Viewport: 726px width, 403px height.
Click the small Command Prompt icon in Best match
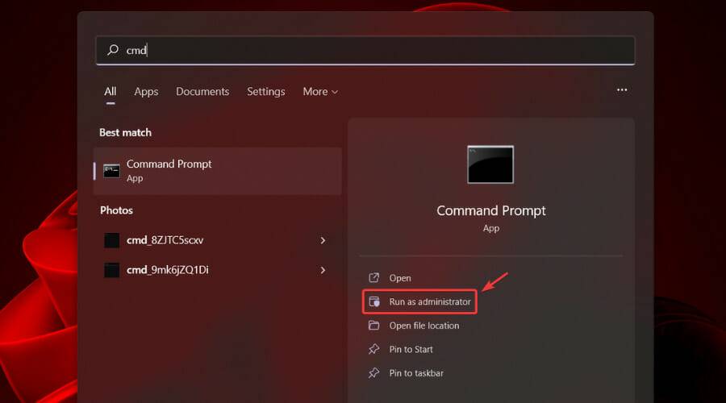(111, 170)
